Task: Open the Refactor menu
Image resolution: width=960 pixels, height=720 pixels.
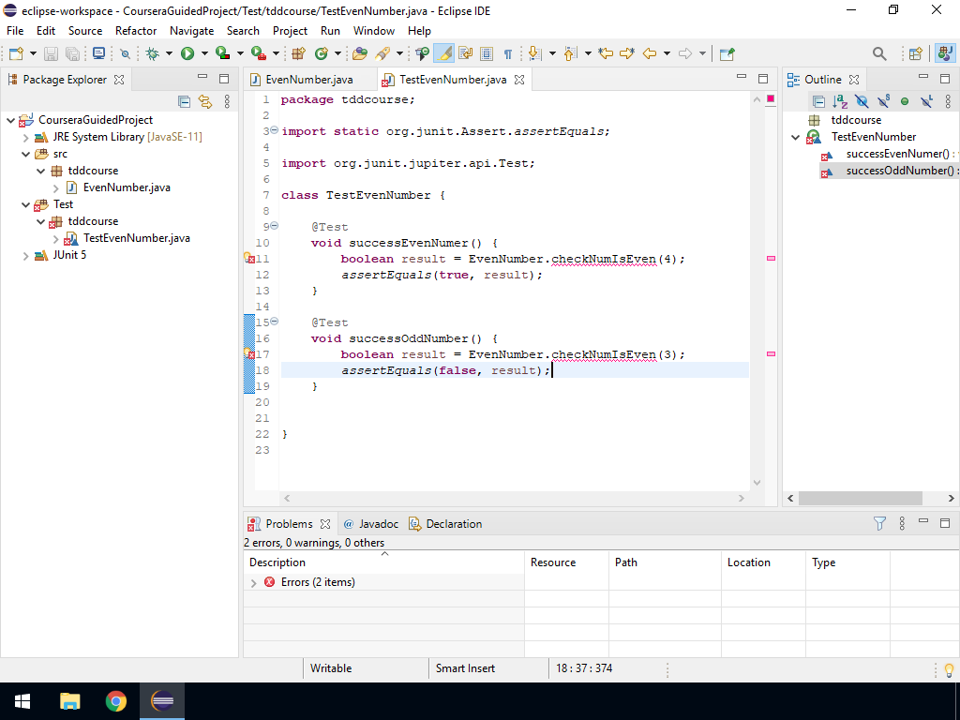Action: click(x=136, y=30)
